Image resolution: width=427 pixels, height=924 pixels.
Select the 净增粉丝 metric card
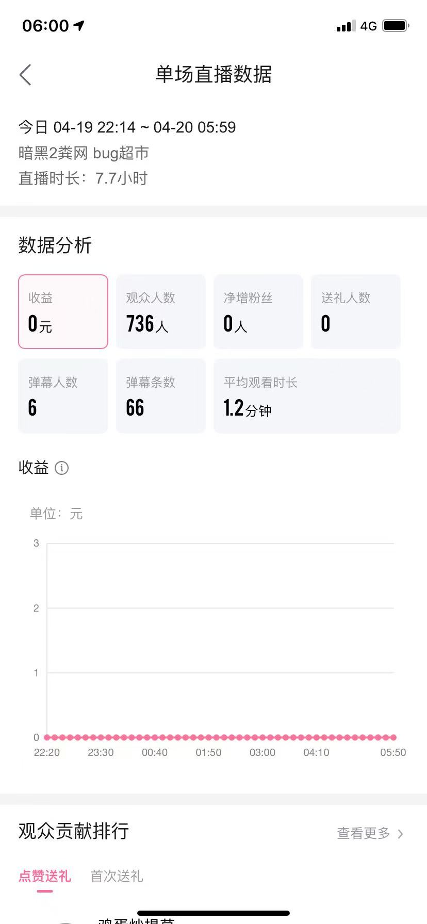(x=258, y=311)
